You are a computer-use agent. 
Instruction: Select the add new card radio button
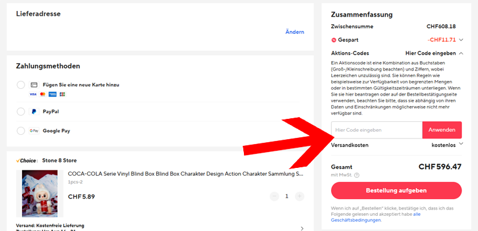(x=21, y=85)
